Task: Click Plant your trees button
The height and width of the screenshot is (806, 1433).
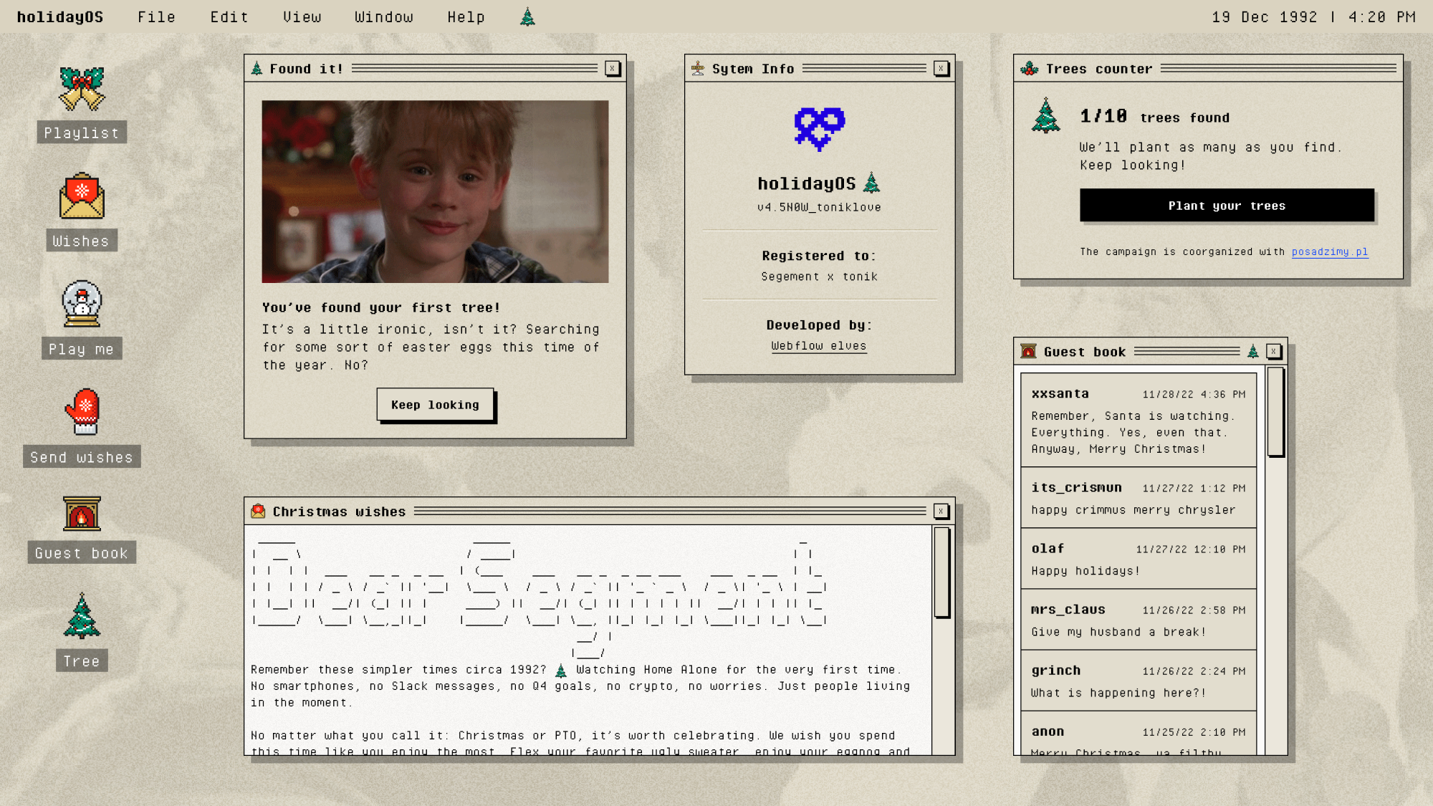Action: (x=1227, y=206)
